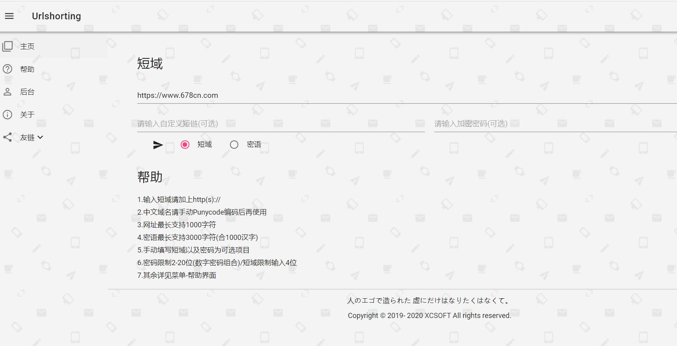The height and width of the screenshot is (346, 677).
Task: Click the Japanese quote in the footer
Action: tap(429, 301)
